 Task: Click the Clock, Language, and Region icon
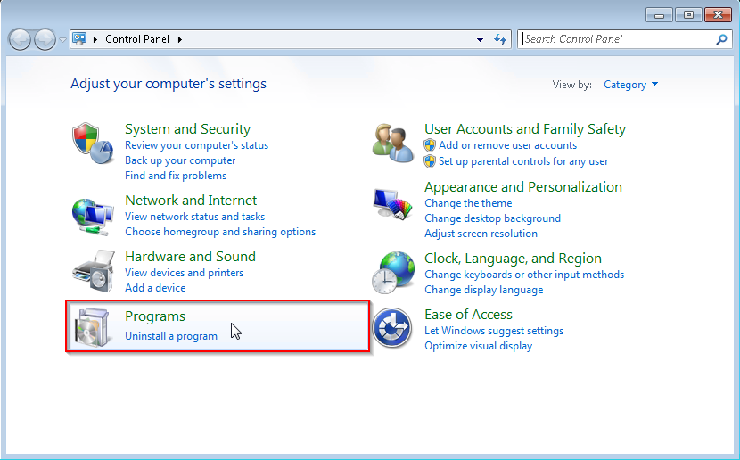coord(392,273)
